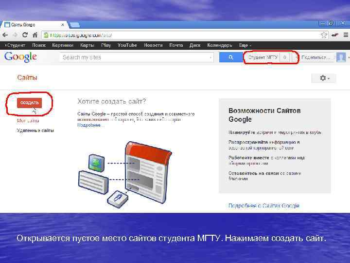This screenshot has height=263, width=350.
Task: Open Chrome menu hamburger icon
Action: pyautogui.click(x=346, y=35)
